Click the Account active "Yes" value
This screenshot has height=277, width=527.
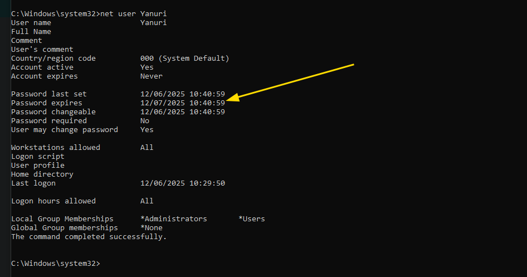(x=147, y=67)
